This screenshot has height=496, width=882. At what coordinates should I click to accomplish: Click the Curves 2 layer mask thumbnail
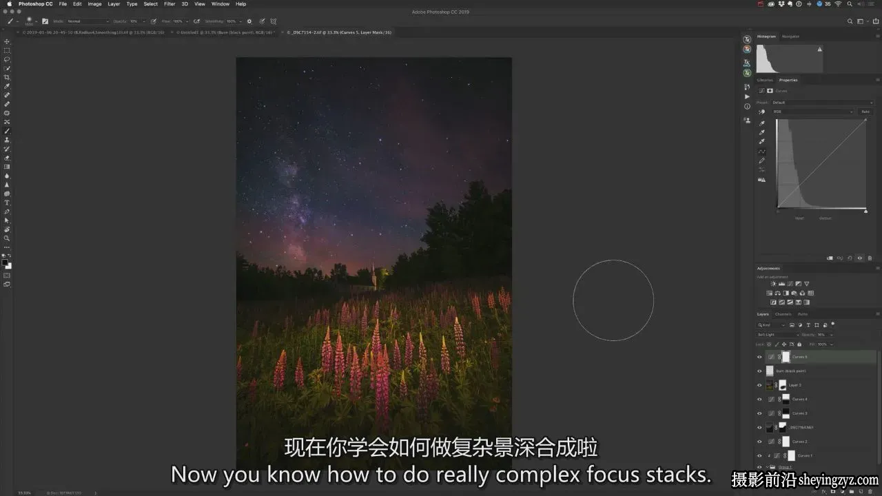[x=786, y=442]
